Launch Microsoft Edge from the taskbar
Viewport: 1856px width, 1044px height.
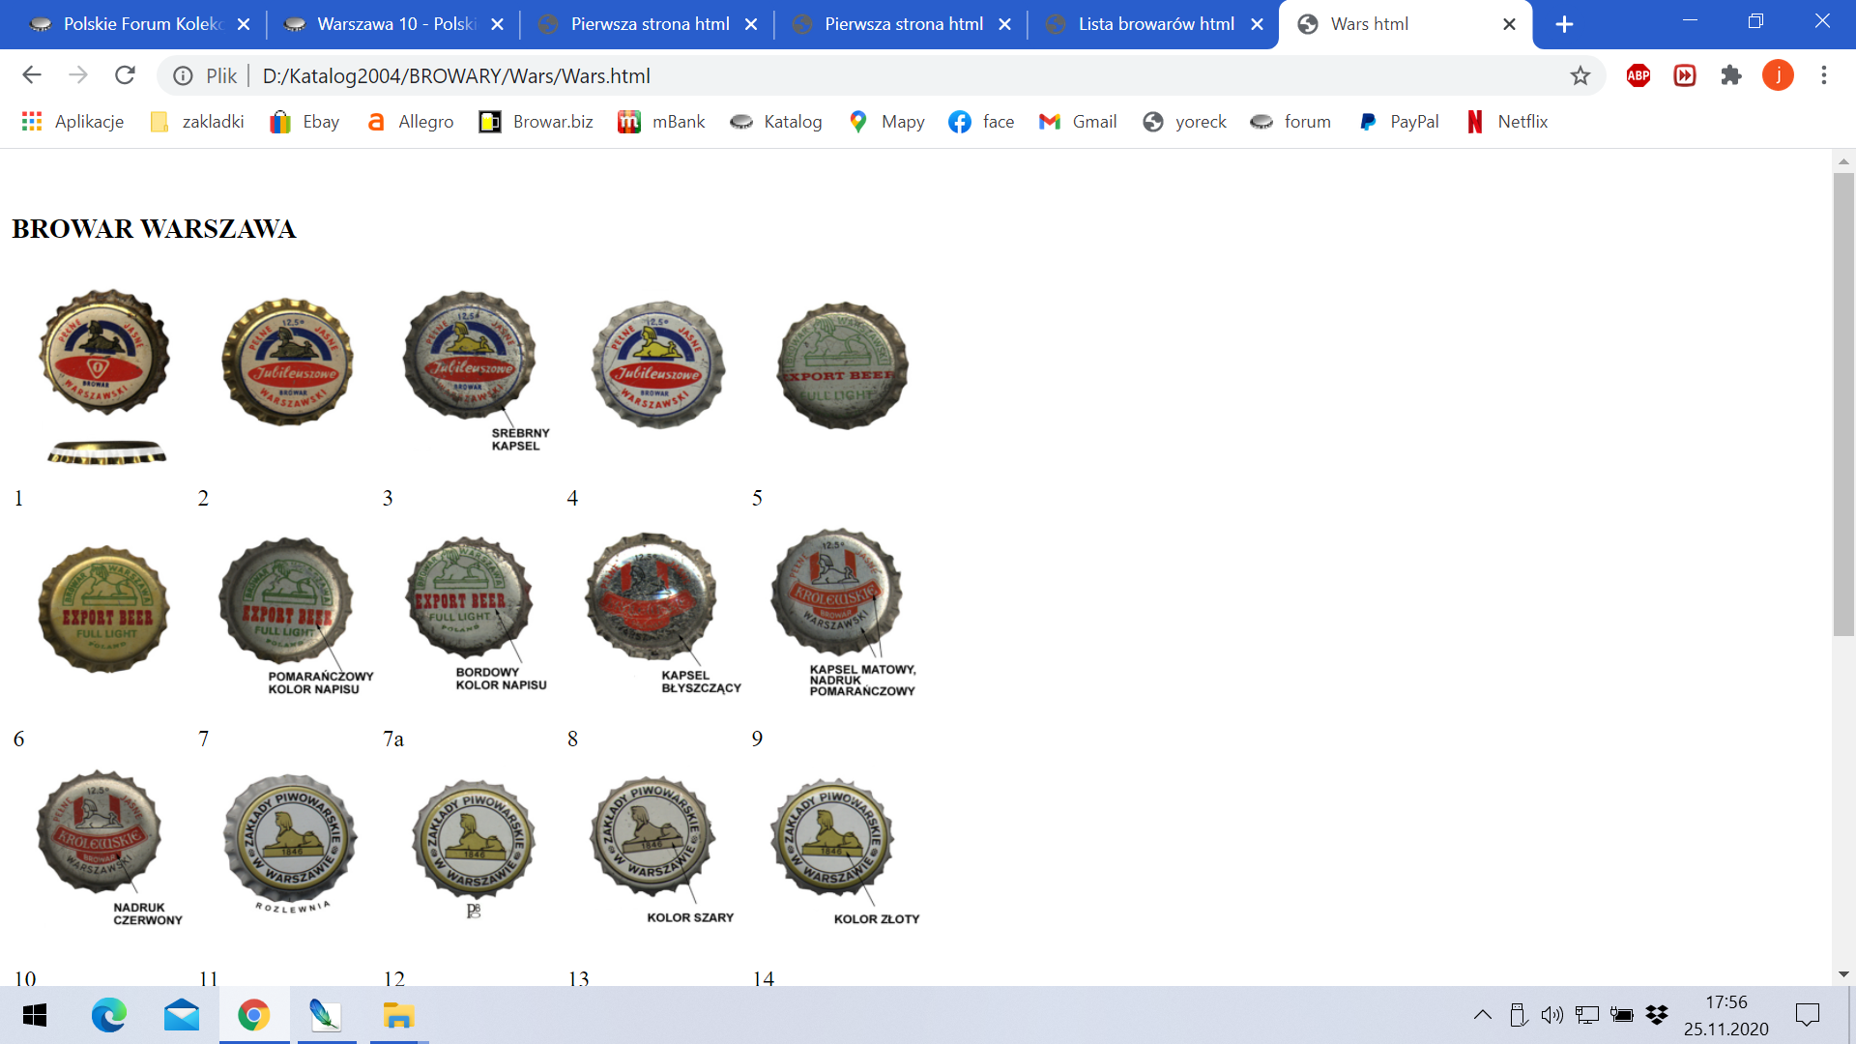point(108,1015)
